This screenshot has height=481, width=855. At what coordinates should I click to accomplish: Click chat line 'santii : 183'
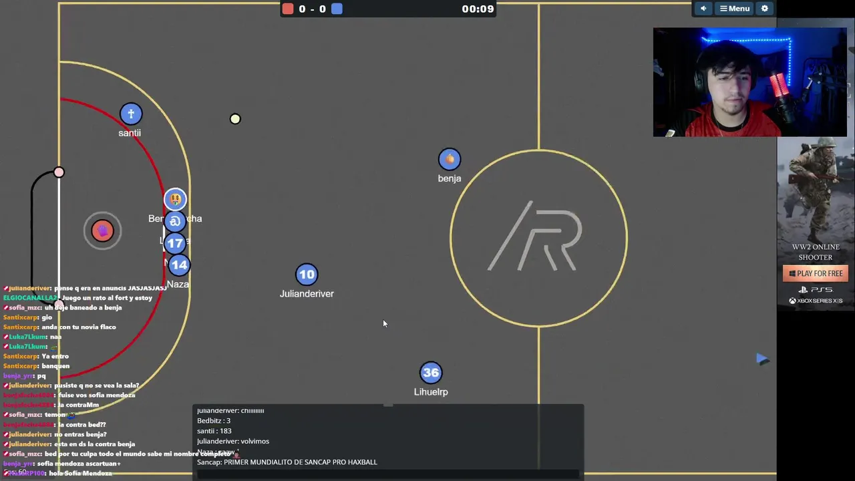tap(214, 431)
